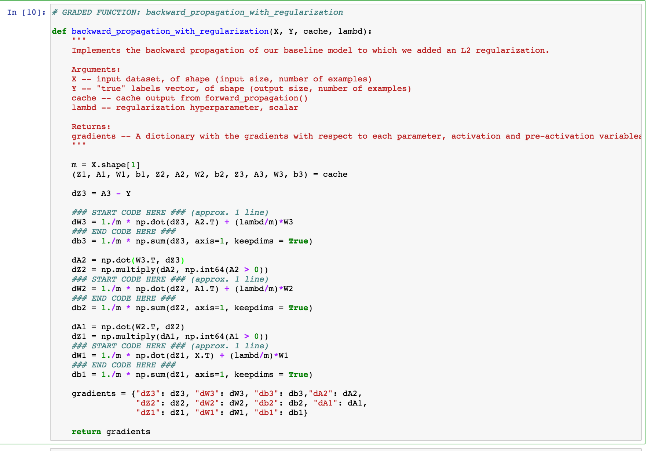Click the left margin area beside the cell
The height and width of the screenshot is (451, 647).
[x=26, y=220]
